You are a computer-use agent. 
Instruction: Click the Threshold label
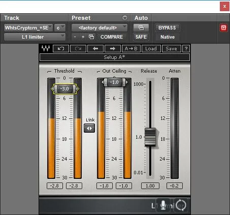point(64,71)
